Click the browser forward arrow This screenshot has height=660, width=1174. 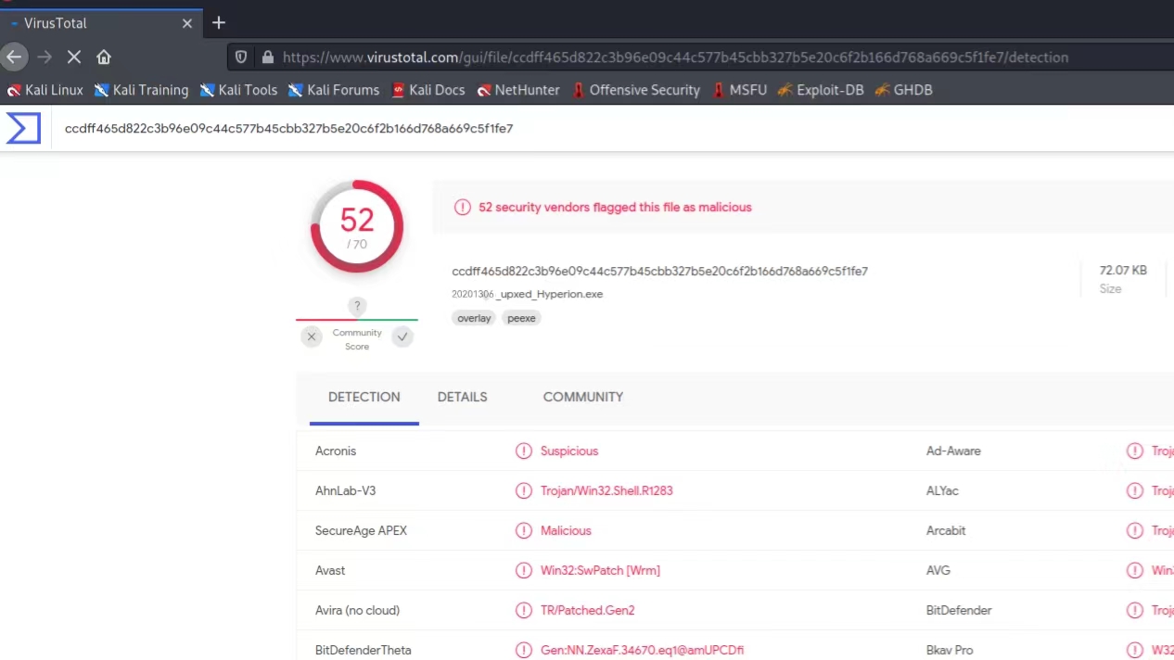point(45,57)
